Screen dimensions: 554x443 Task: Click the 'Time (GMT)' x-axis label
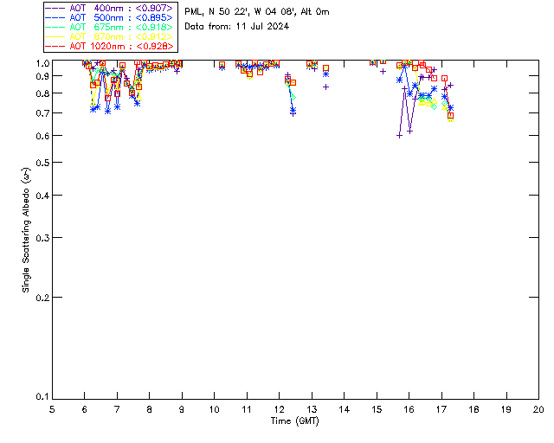tap(294, 421)
